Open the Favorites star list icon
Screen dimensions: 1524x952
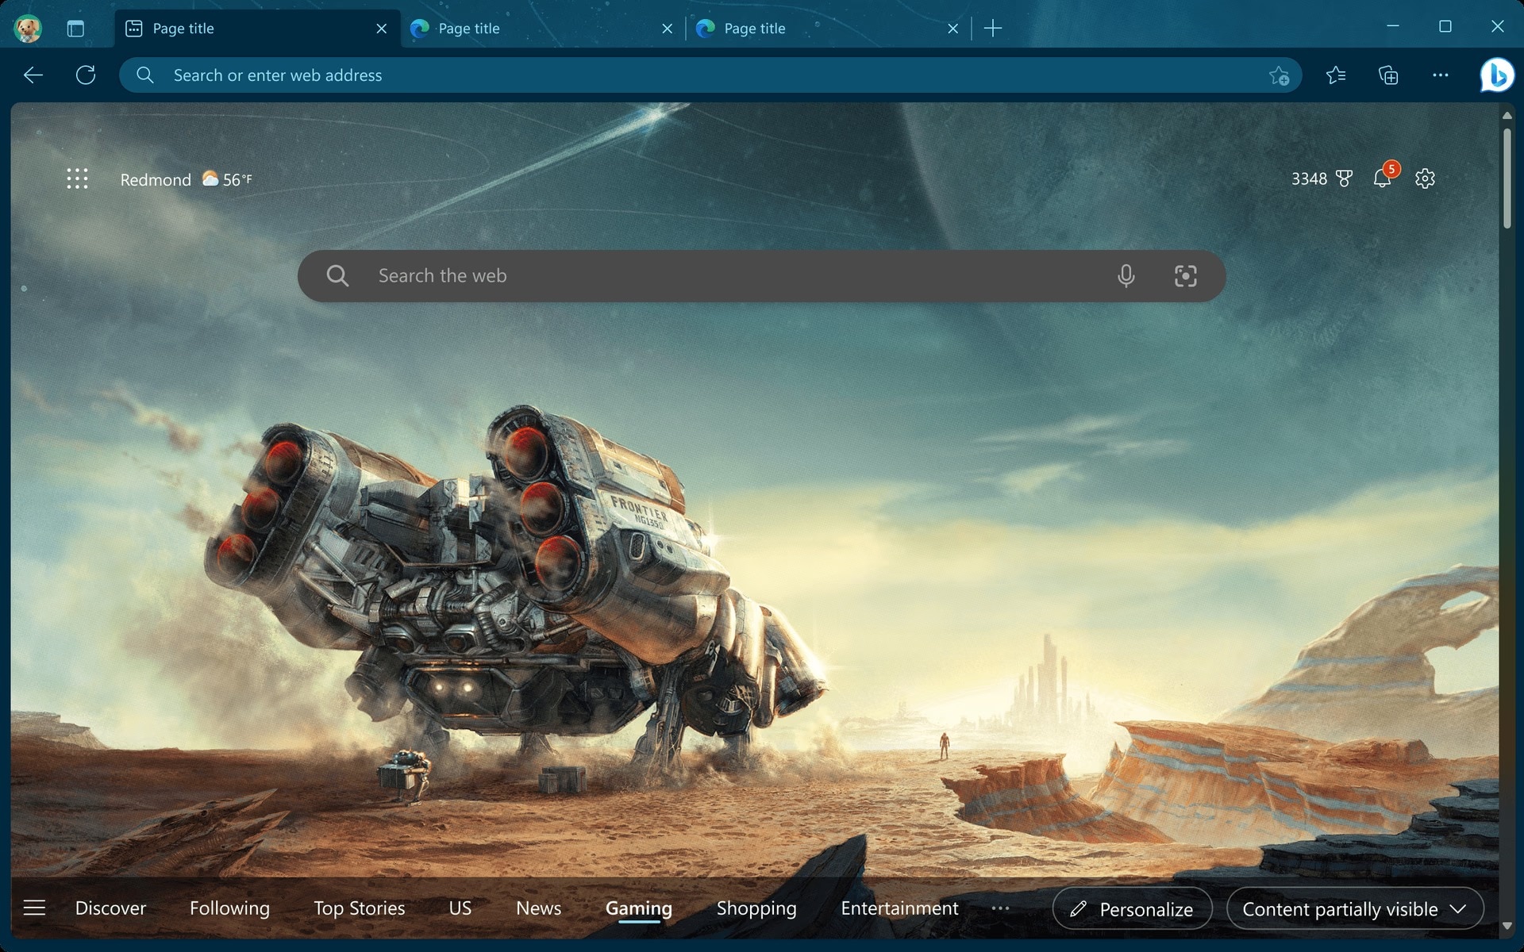[x=1336, y=75]
